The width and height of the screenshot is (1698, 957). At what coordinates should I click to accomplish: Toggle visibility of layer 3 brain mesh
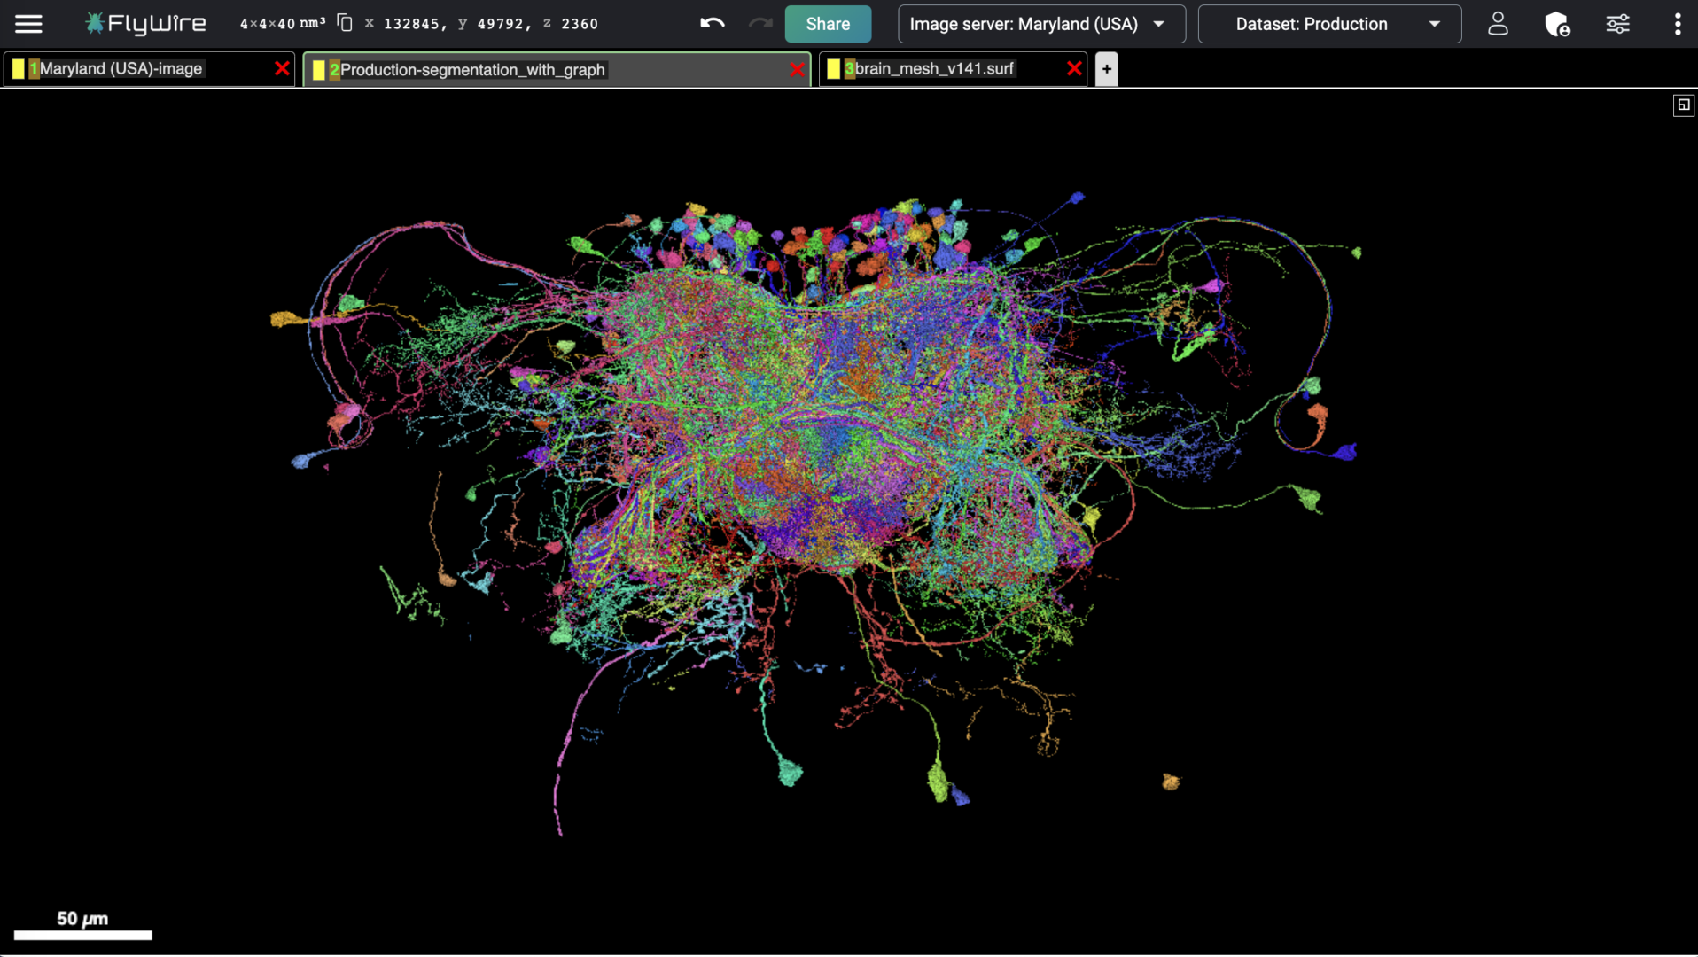833,68
